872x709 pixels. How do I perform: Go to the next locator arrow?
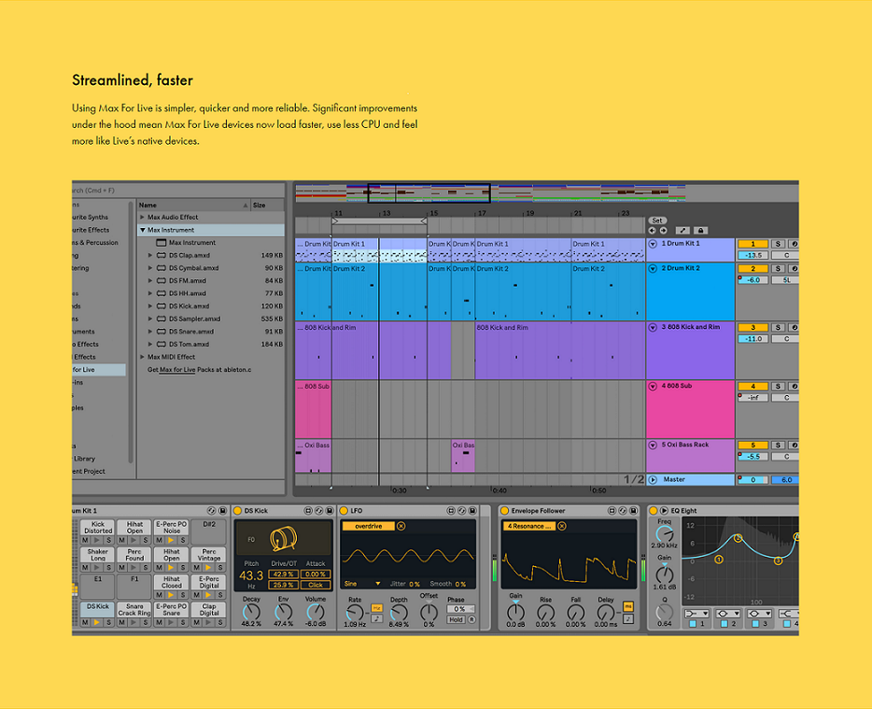point(664,231)
